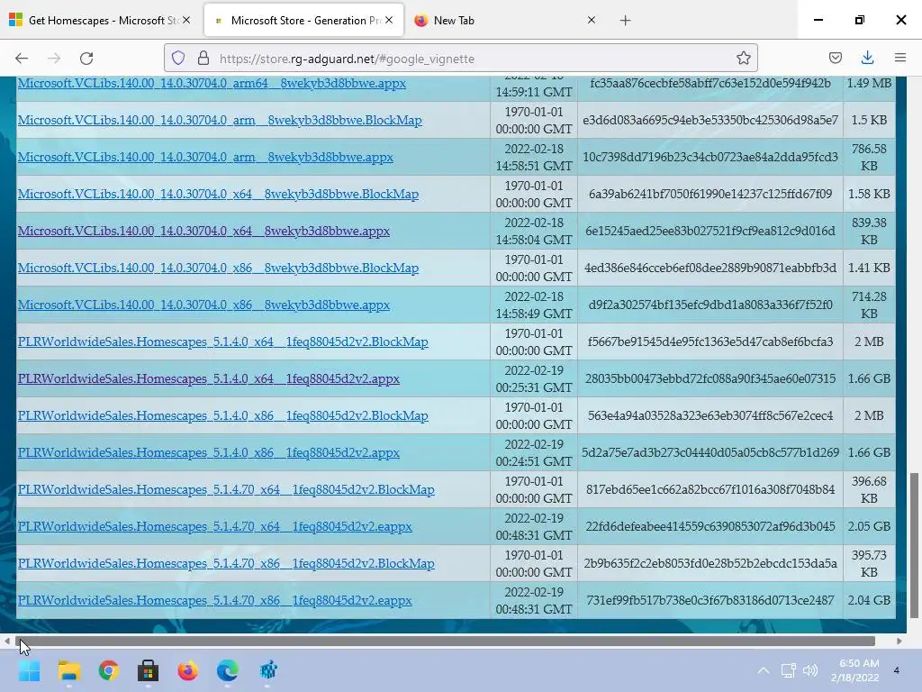Select hash f5667be91545d4e95fc1363e5d47cab8ef6bcfa3
Screen dimensions: 922x692
(710, 341)
